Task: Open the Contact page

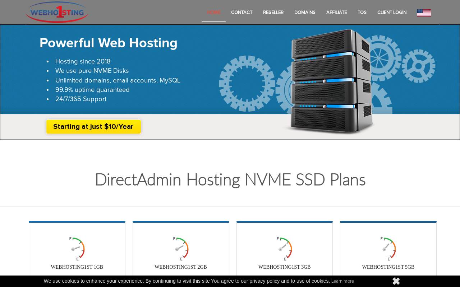Action: click(x=241, y=13)
